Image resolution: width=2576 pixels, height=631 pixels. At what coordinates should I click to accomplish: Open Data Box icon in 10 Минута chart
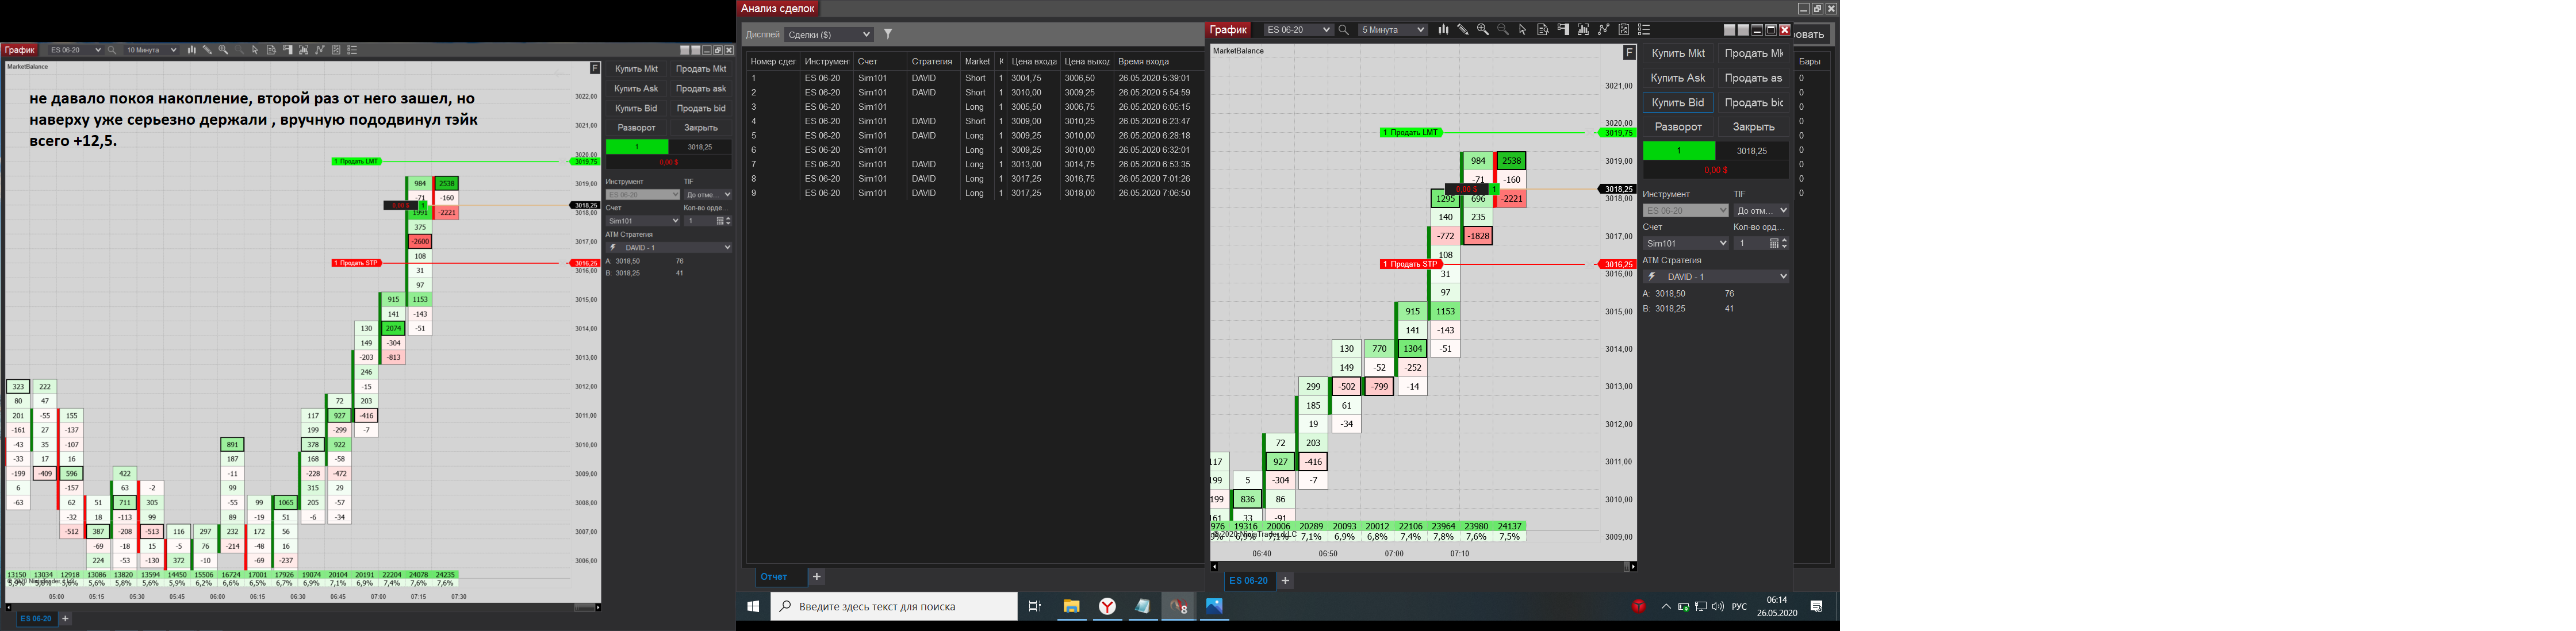(271, 50)
